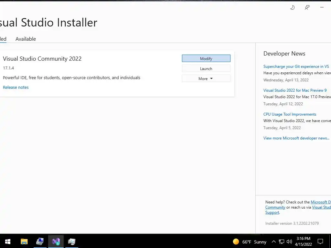The height and width of the screenshot is (248, 331).
Task: Click the Tuesday, April 12, 2022 date
Action: click(x=283, y=104)
